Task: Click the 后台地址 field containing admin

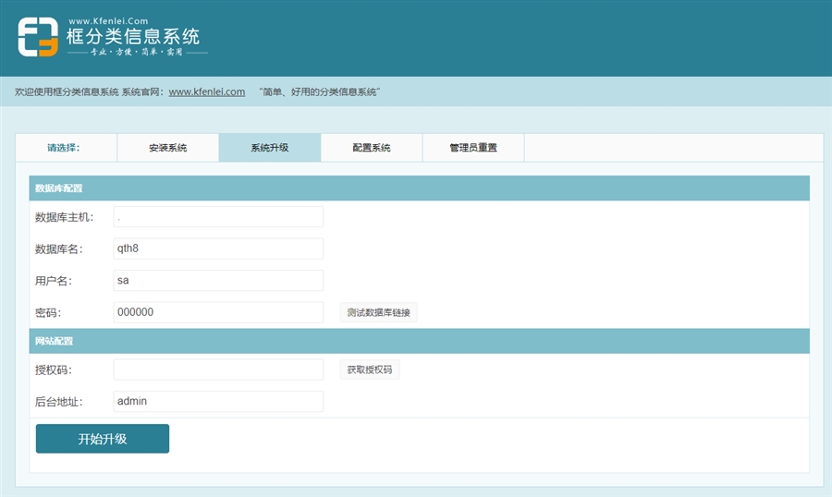Action: pyautogui.click(x=218, y=401)
